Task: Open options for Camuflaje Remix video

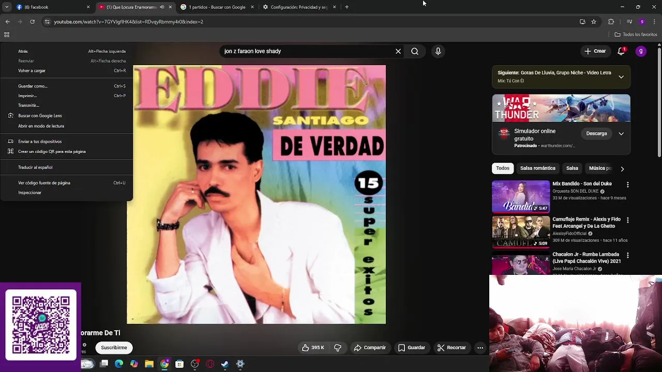Action: click(x=628, y=220)
